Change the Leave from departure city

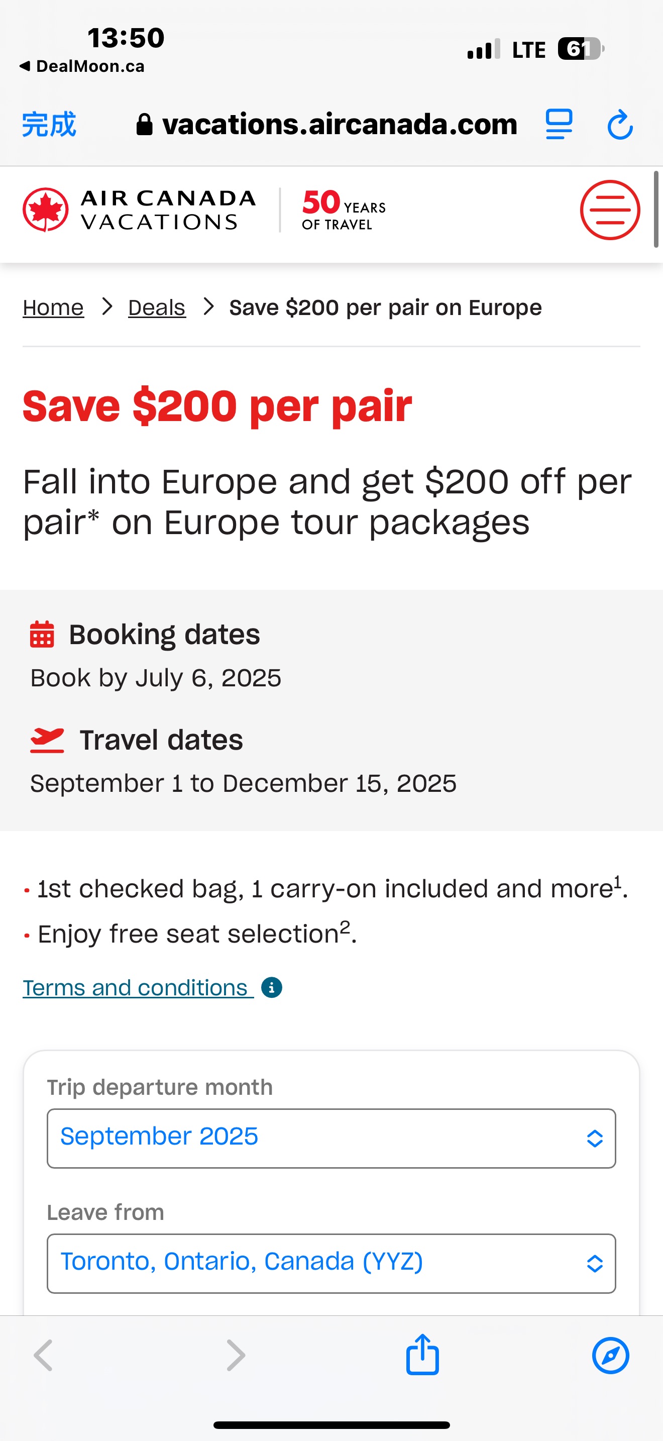pos(331,1262)
